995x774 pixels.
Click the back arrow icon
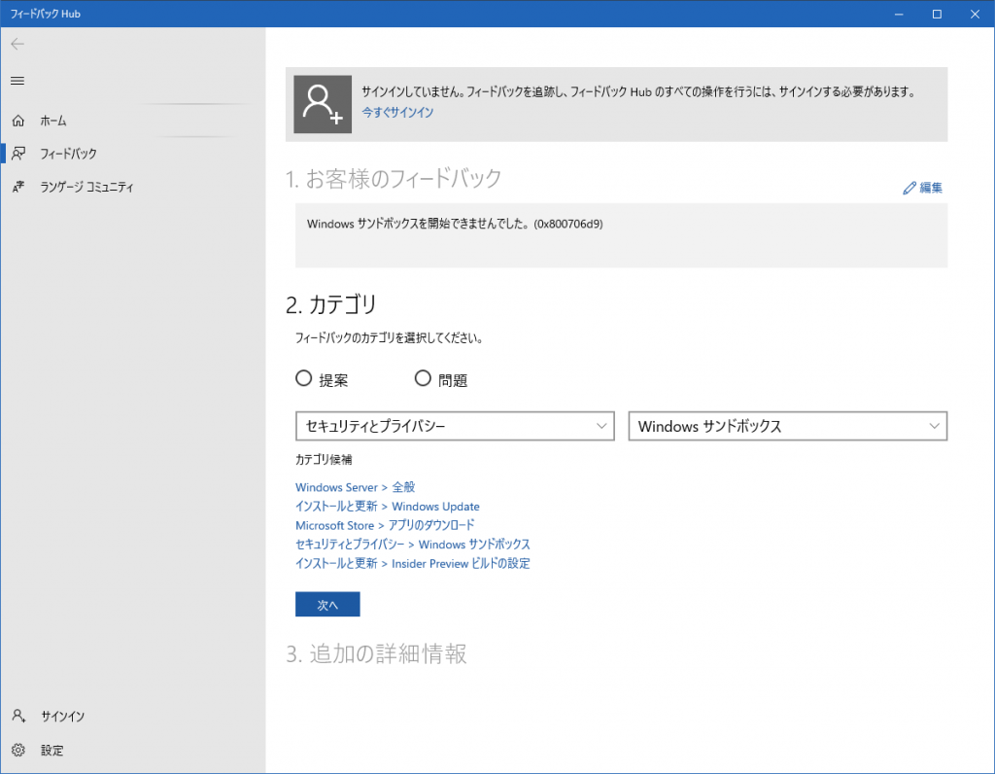[17, 44]
